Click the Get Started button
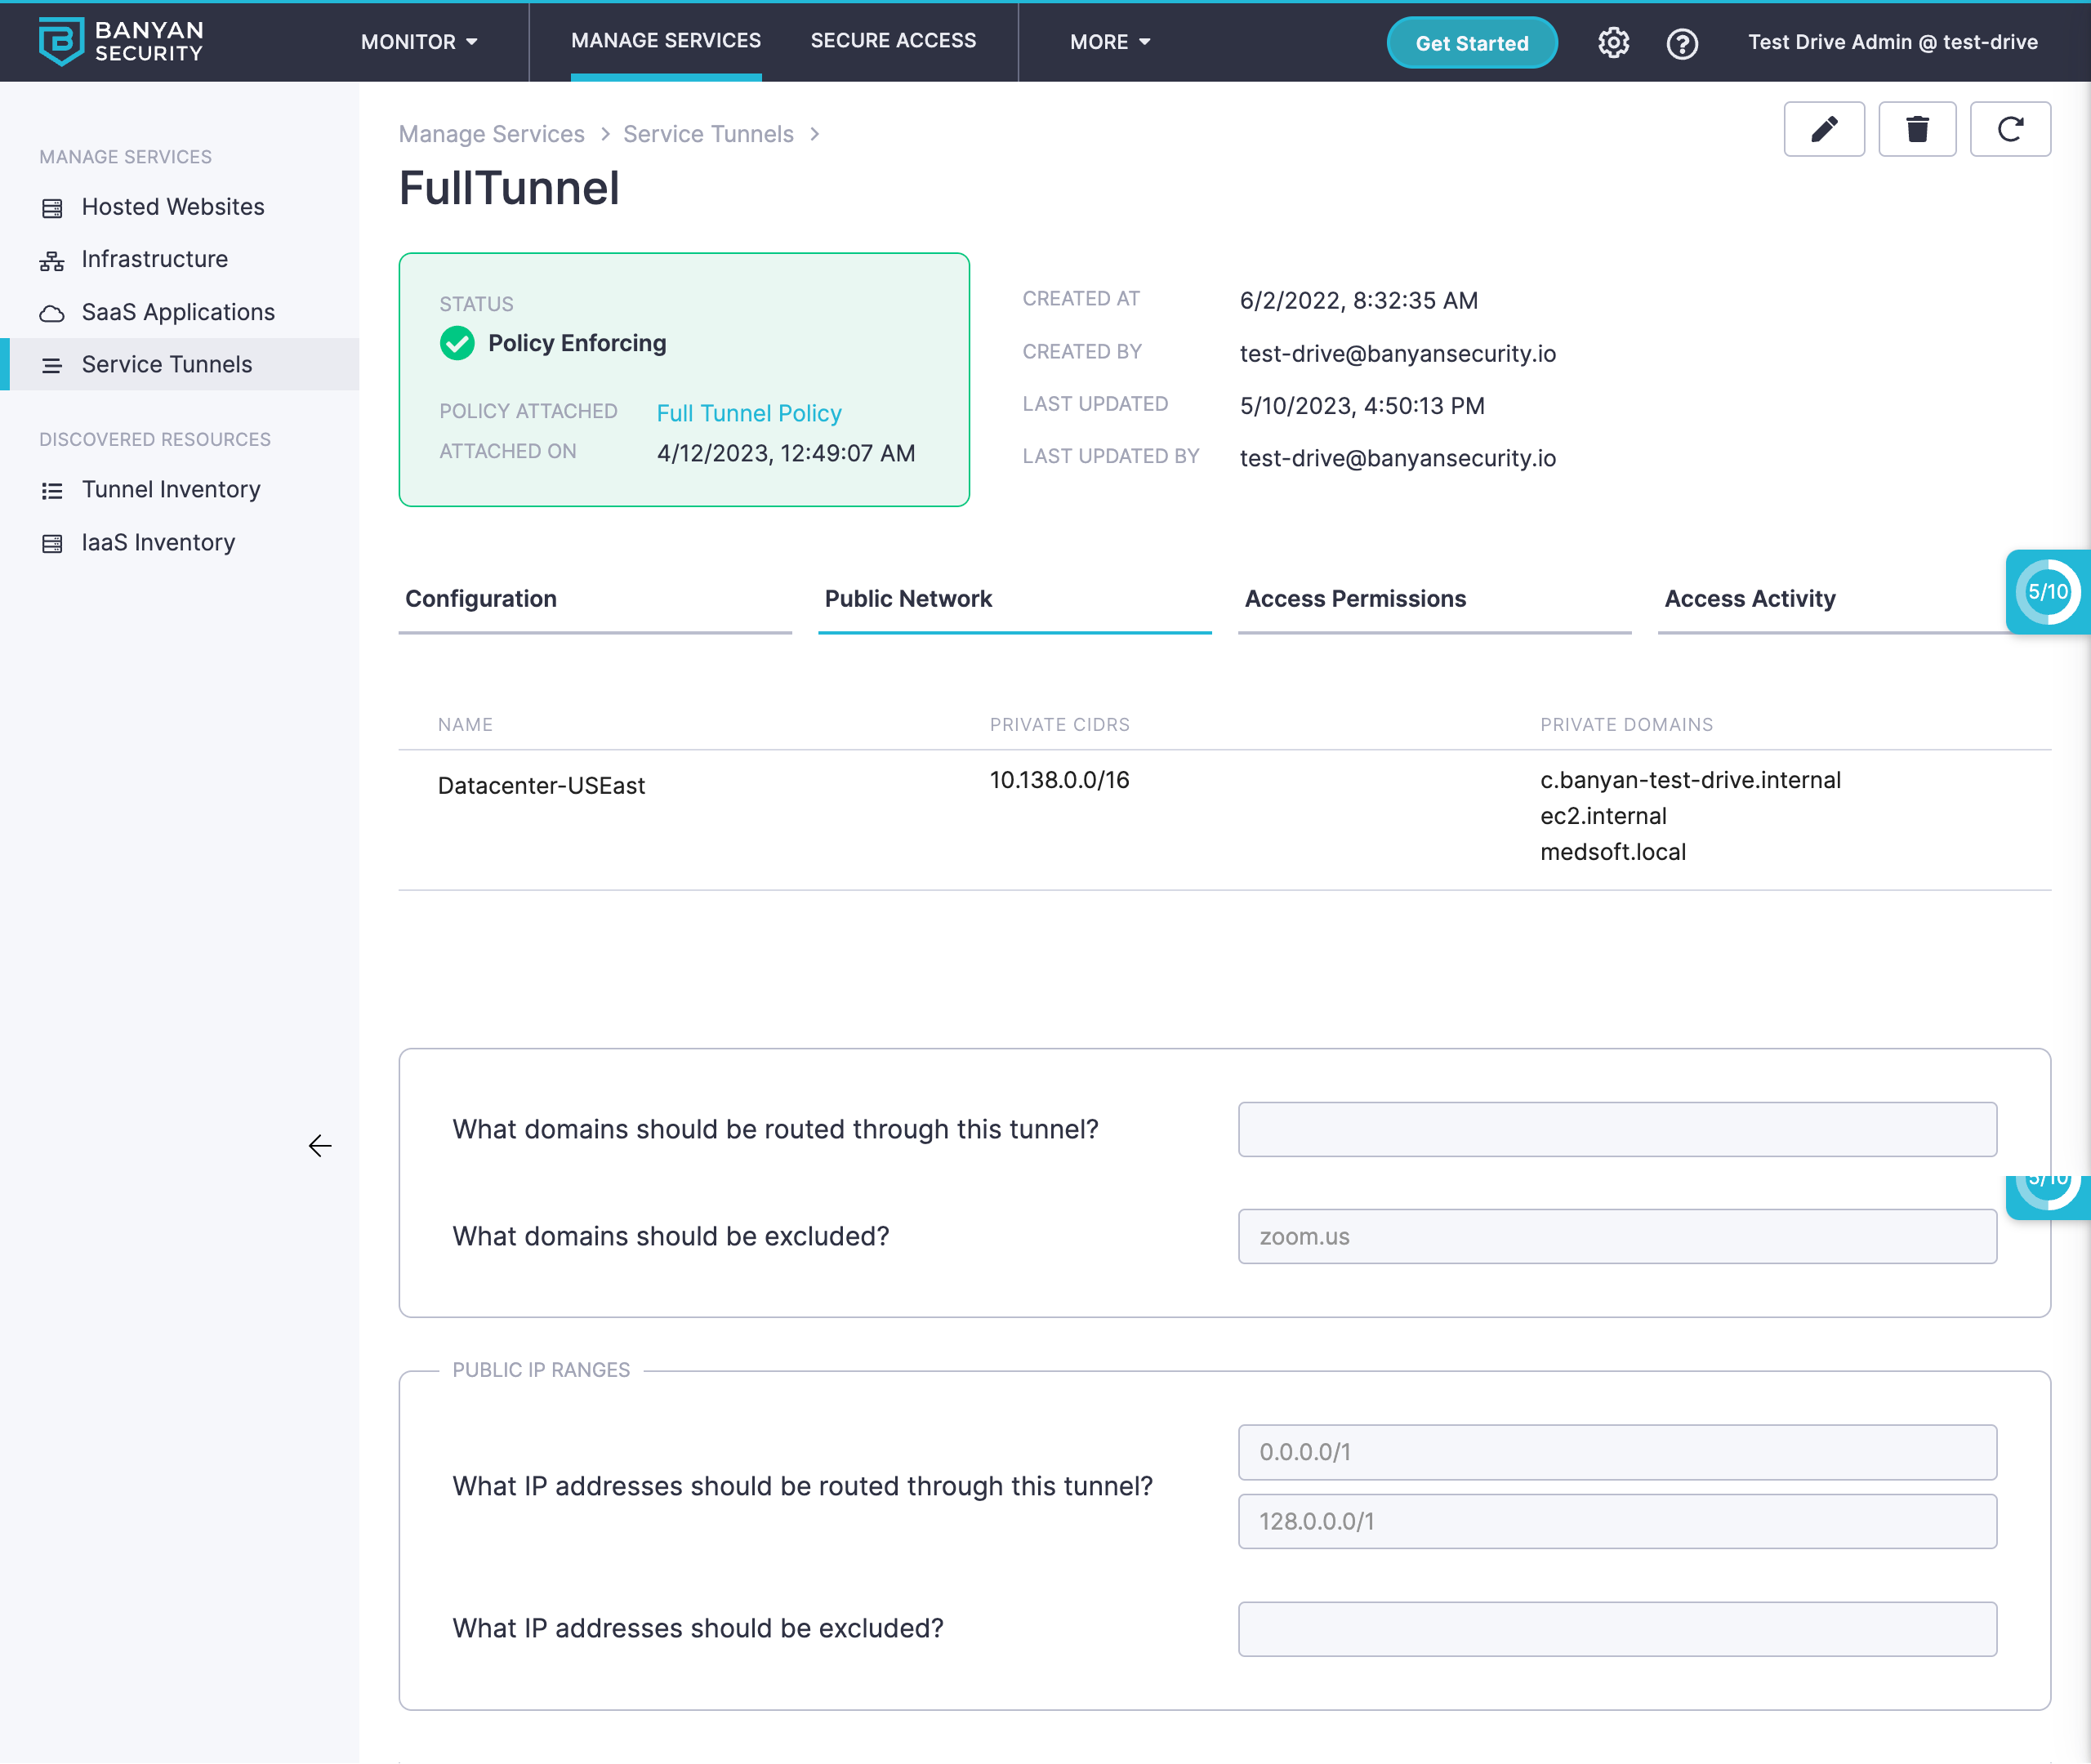2091x1764 pixels. [1471, 43]
